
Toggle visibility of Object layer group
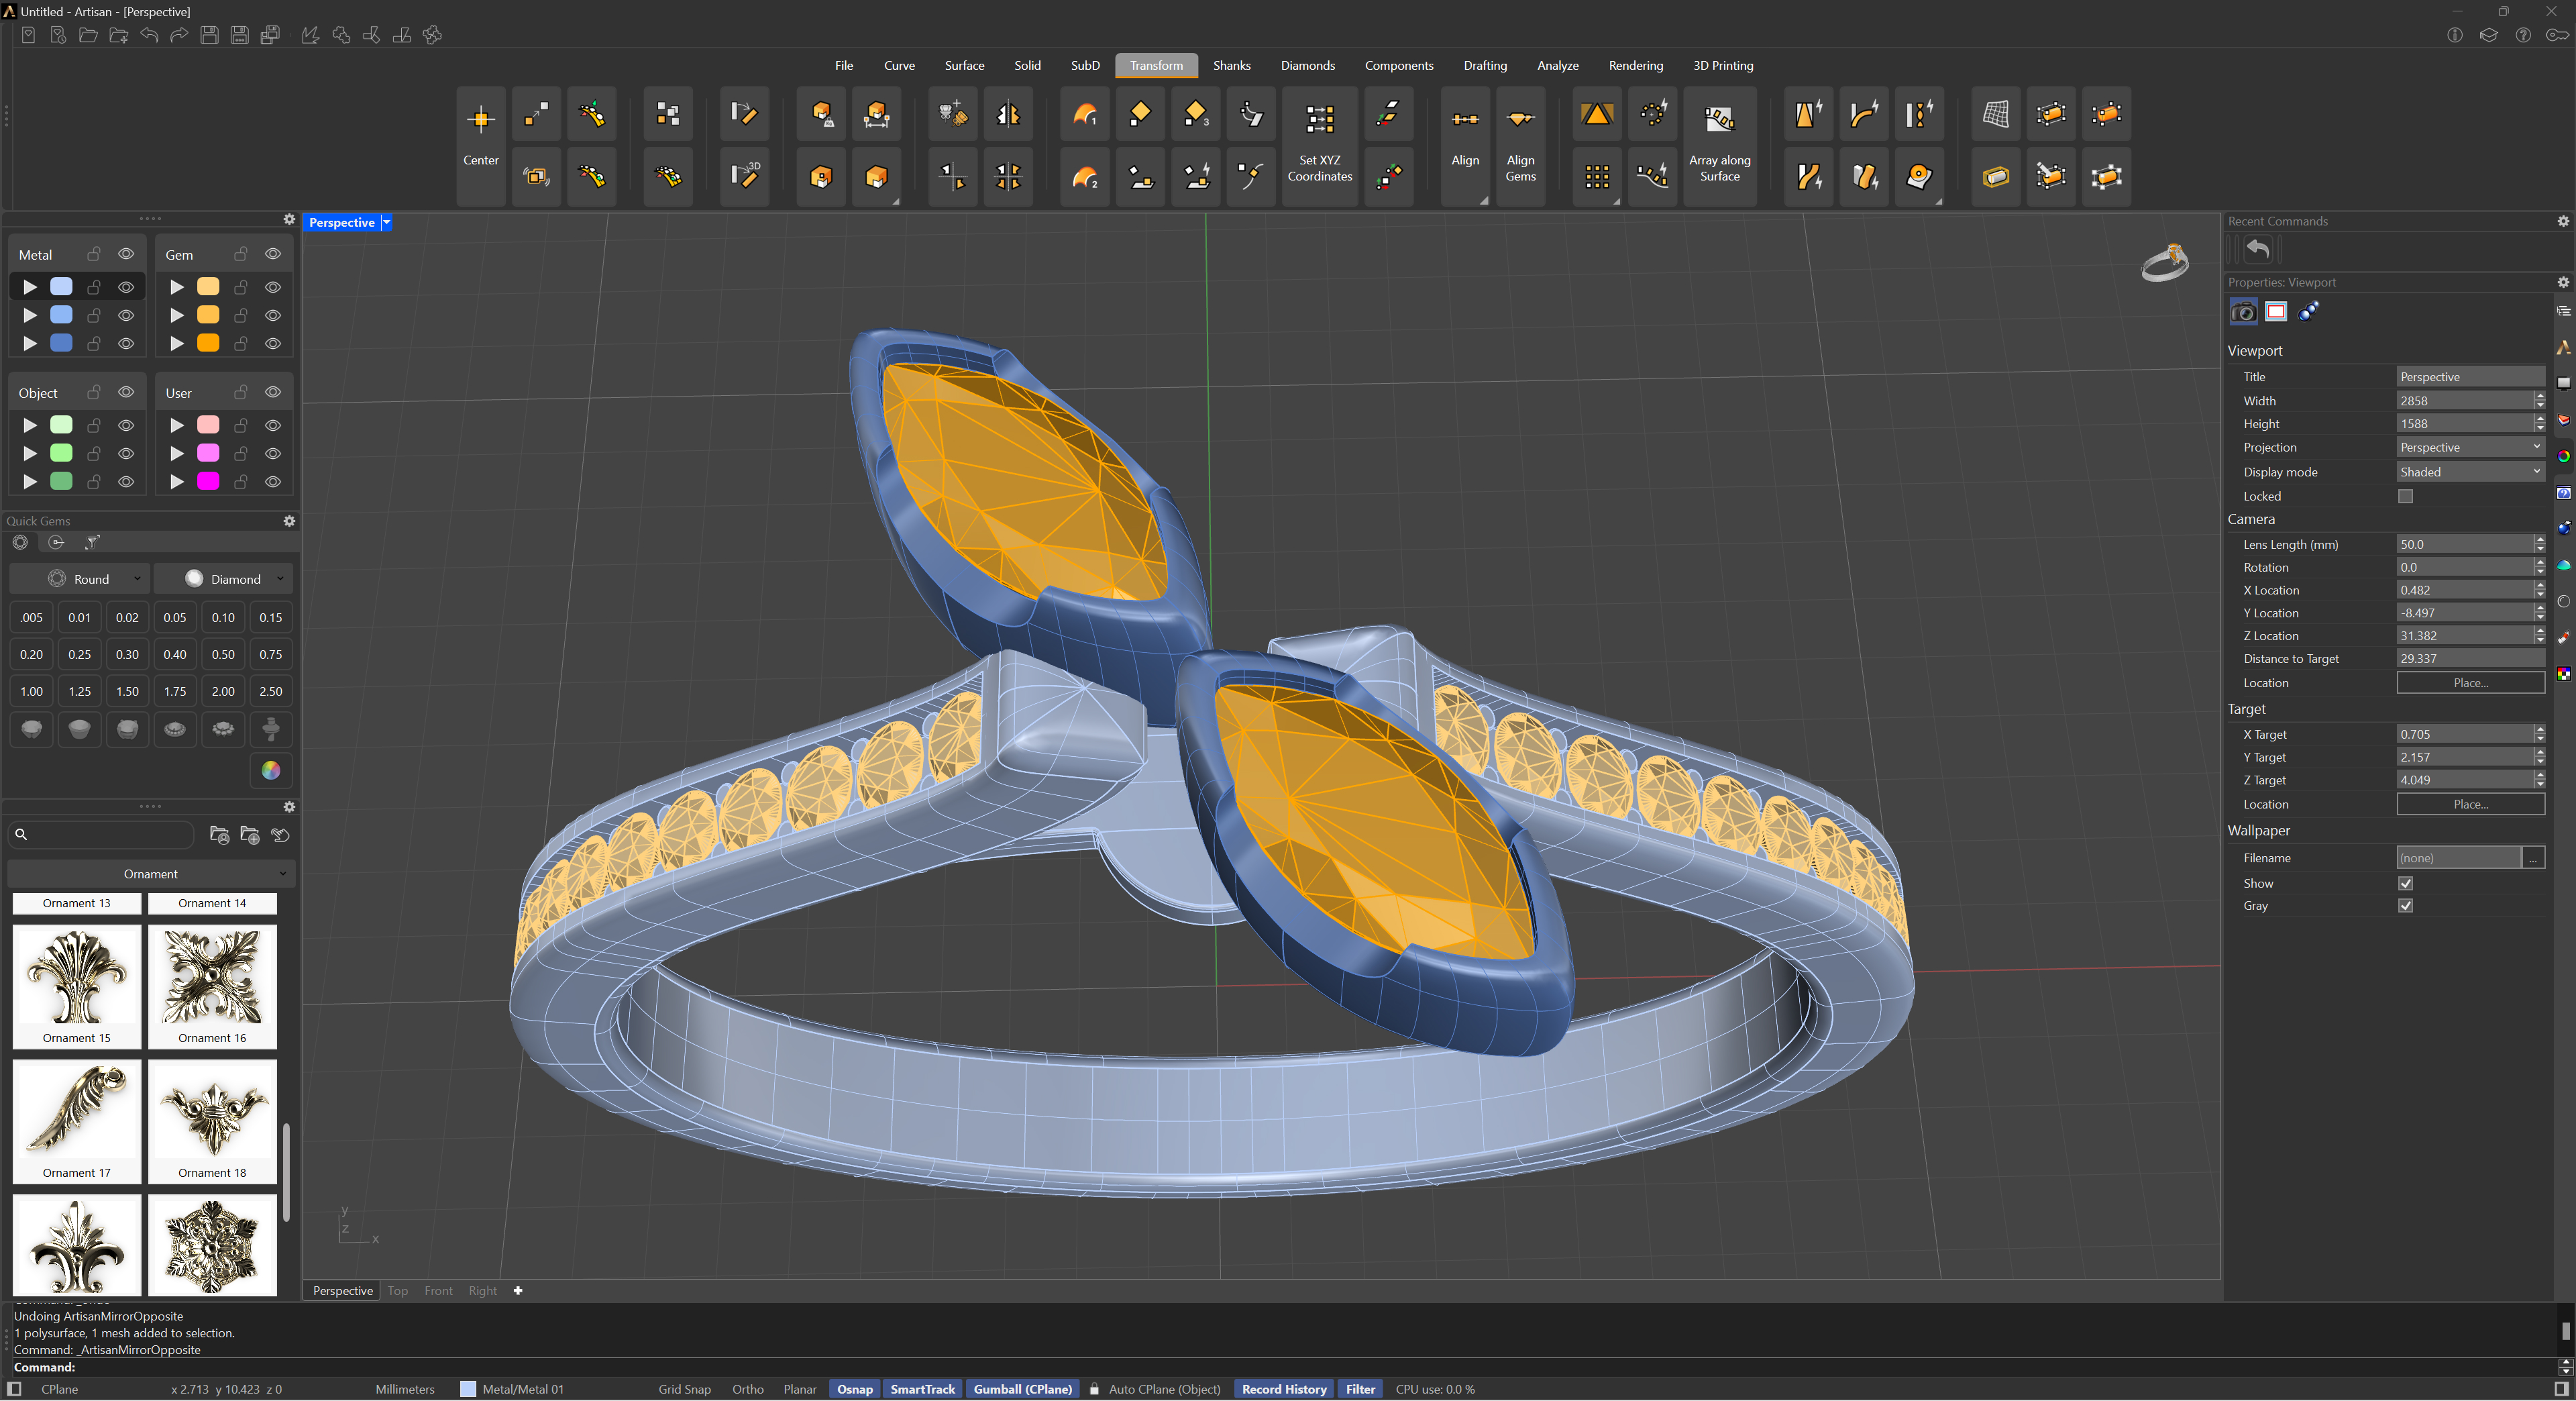coord(126,392)
